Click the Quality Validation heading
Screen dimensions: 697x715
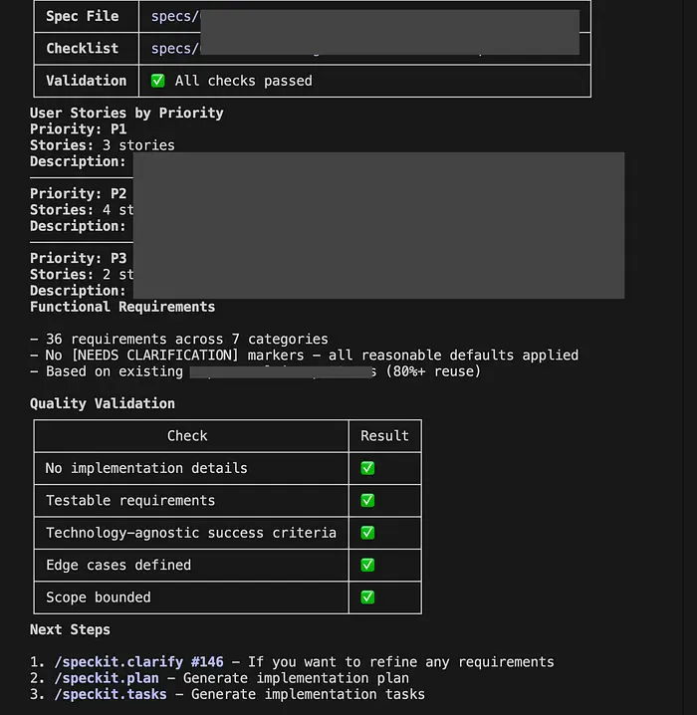[x=102, y=403]
